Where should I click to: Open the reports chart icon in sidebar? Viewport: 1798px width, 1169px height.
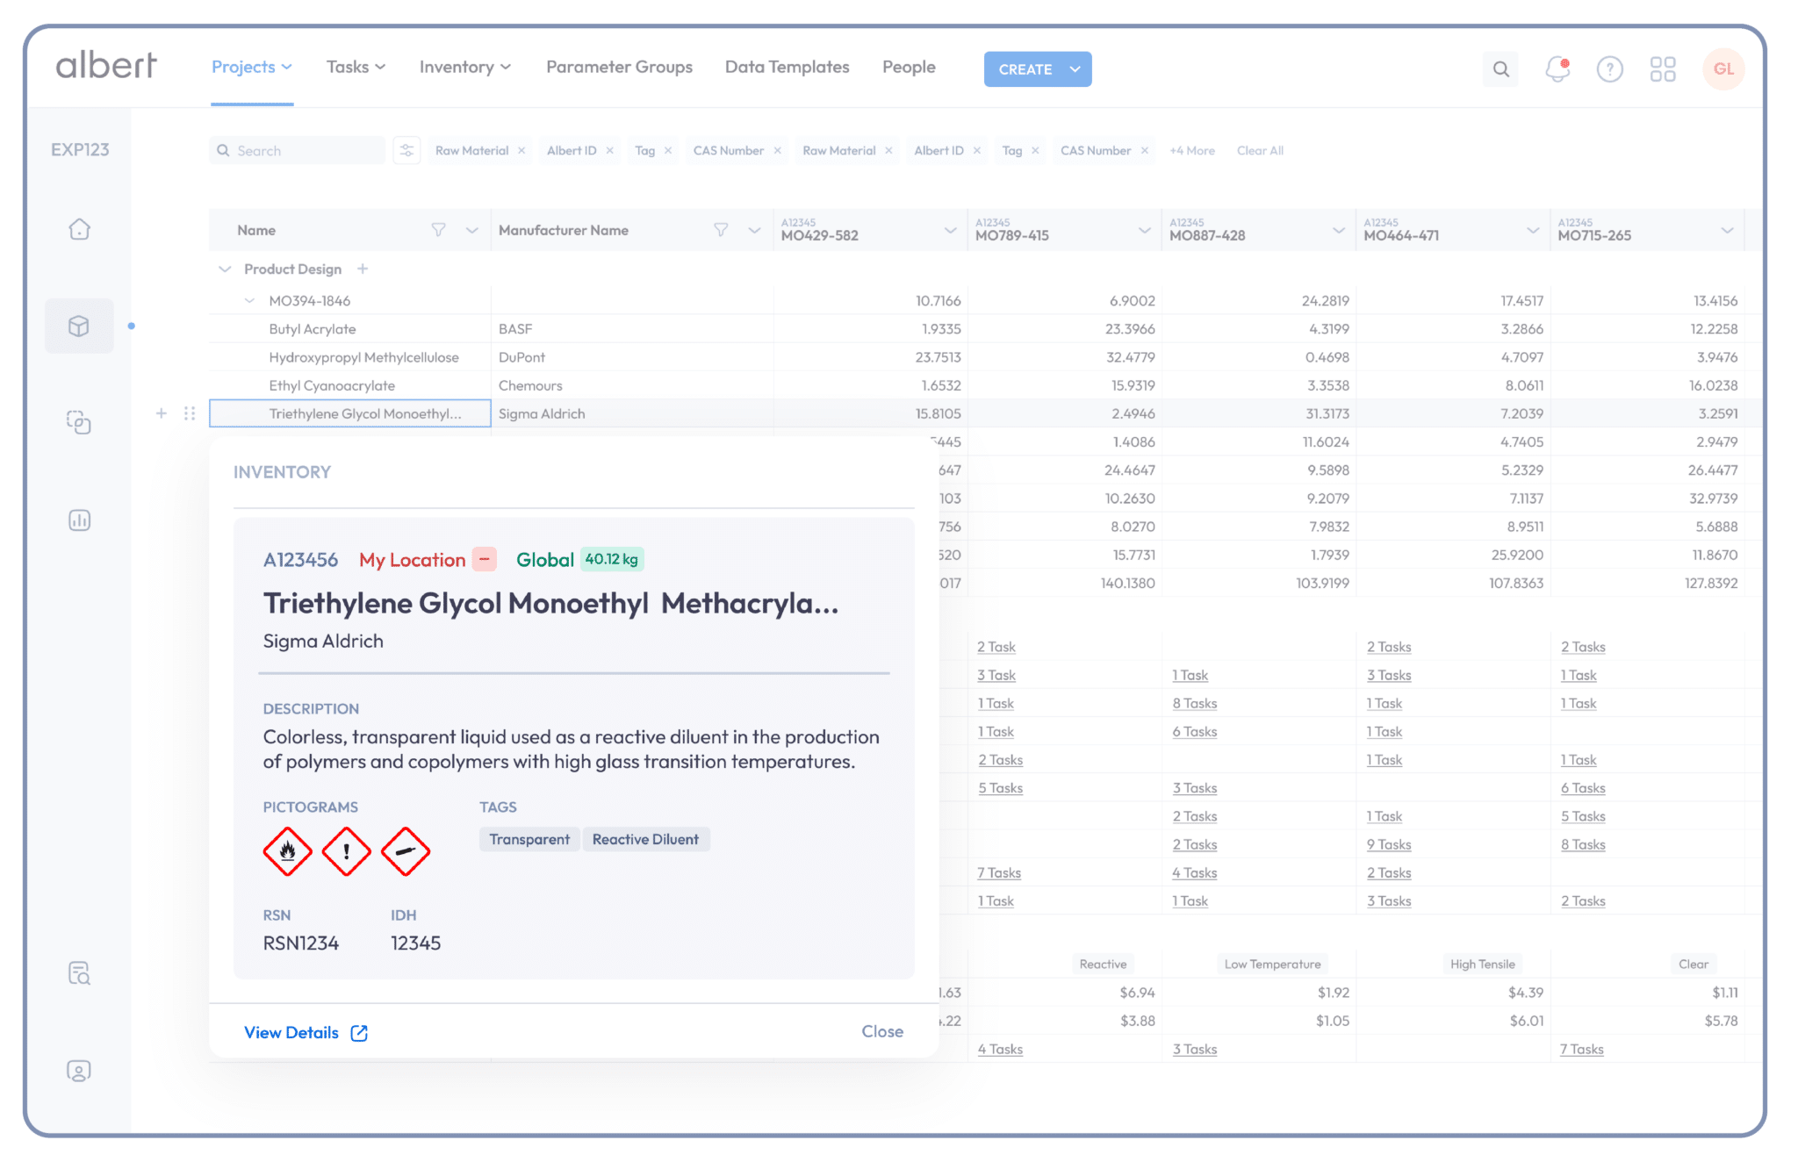pyautogui.click(x=79, y=520)
